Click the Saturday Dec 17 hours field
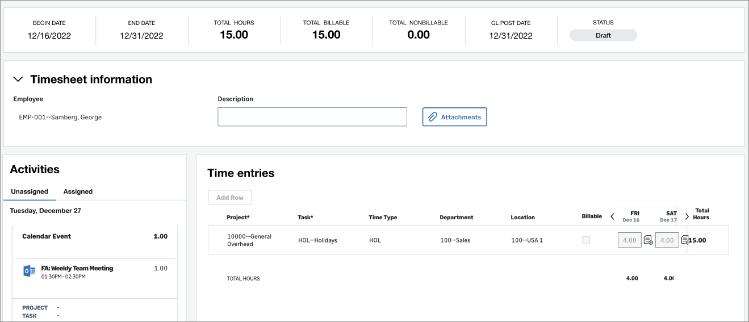 tap(667, 240)
